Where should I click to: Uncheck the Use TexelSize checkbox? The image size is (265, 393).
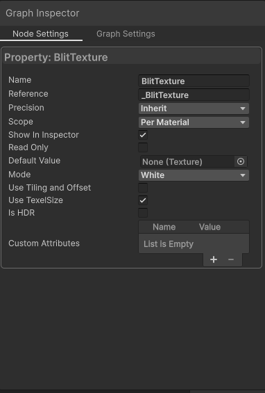[143, 200]
